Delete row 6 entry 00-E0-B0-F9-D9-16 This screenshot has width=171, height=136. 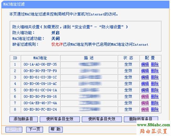155,96
